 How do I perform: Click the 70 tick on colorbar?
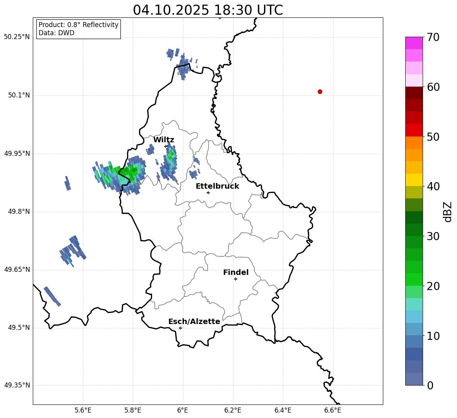tap(433, 37)
